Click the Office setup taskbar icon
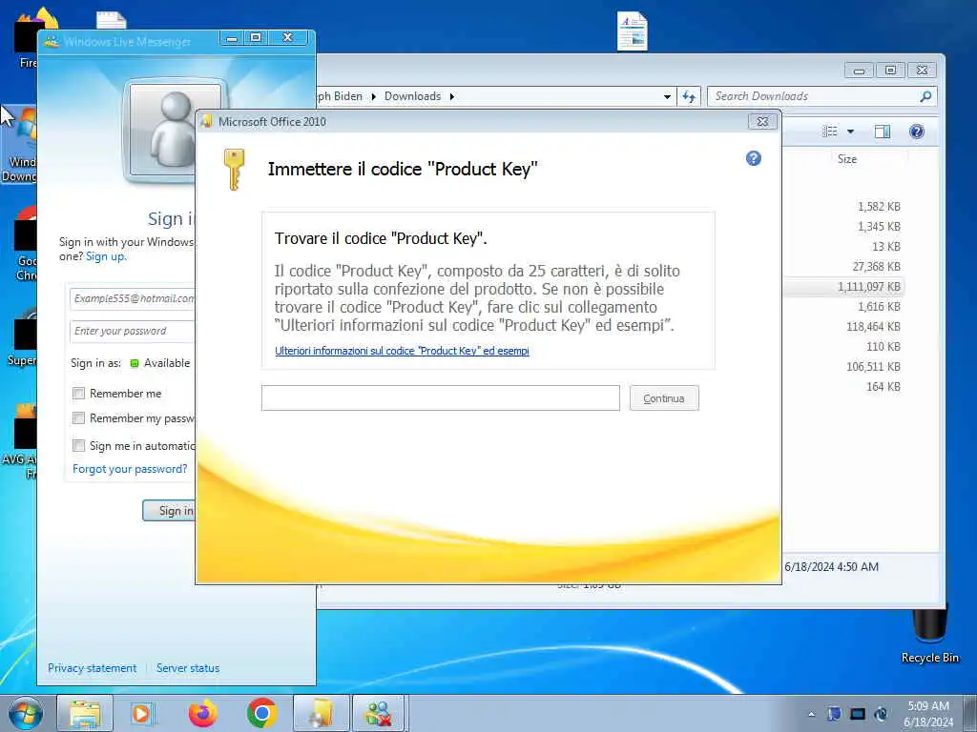This screenshot has width=977, height=732. point(321,713)
